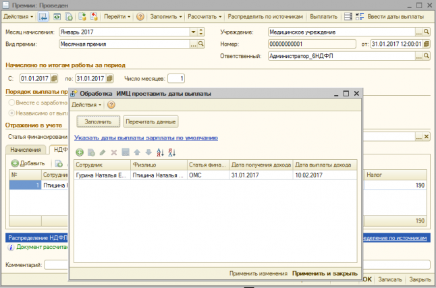Open calendar picker for period end date
Screen dimensions: 436x288
(110, 78)
